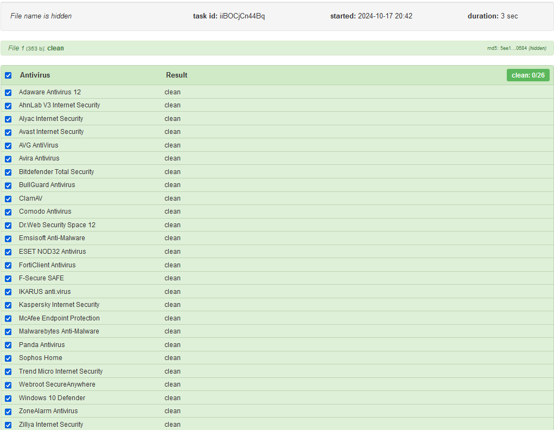Click the Result column header

click(x=176, y=75)
